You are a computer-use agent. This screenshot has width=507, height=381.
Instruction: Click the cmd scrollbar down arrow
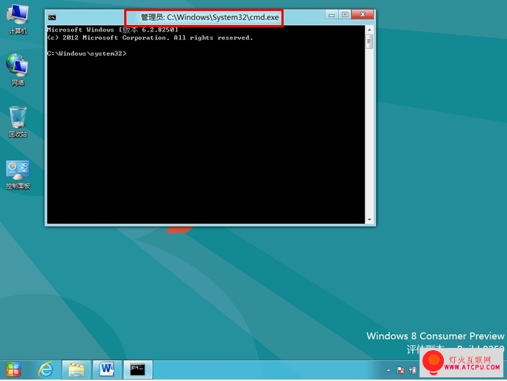click(370, 219)
